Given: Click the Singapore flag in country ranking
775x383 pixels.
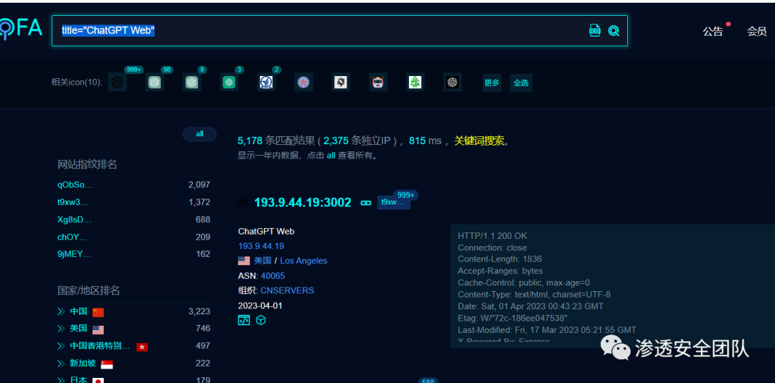Looking at the screenshot, I should click(x=107, y=364).
